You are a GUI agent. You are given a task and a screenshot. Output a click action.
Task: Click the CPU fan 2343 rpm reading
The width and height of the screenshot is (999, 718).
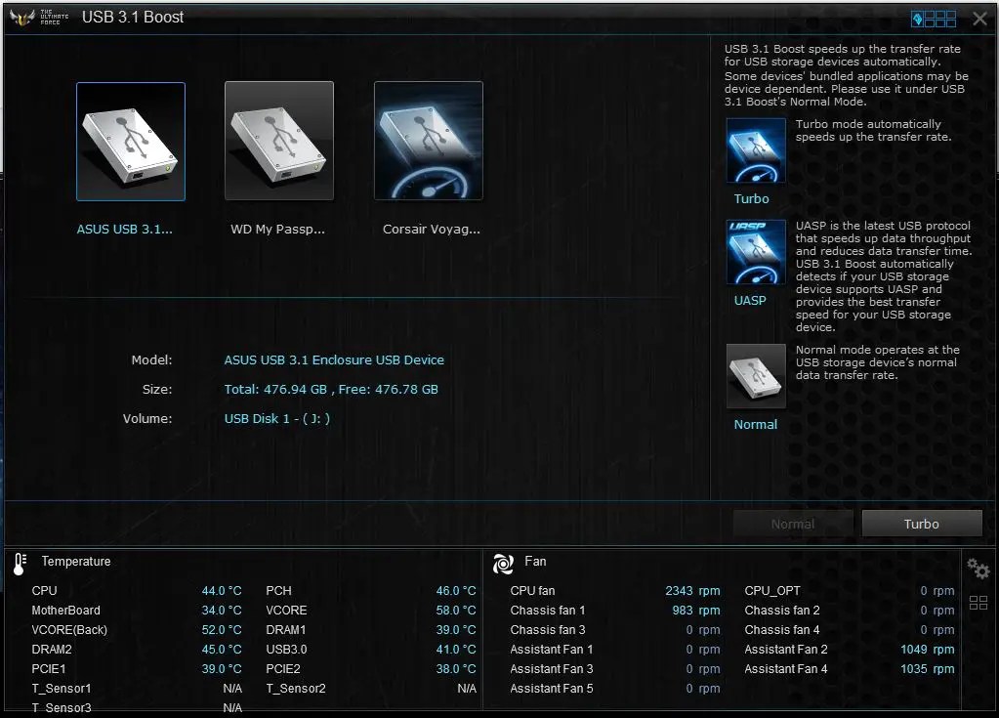click(x=692, y=591)
